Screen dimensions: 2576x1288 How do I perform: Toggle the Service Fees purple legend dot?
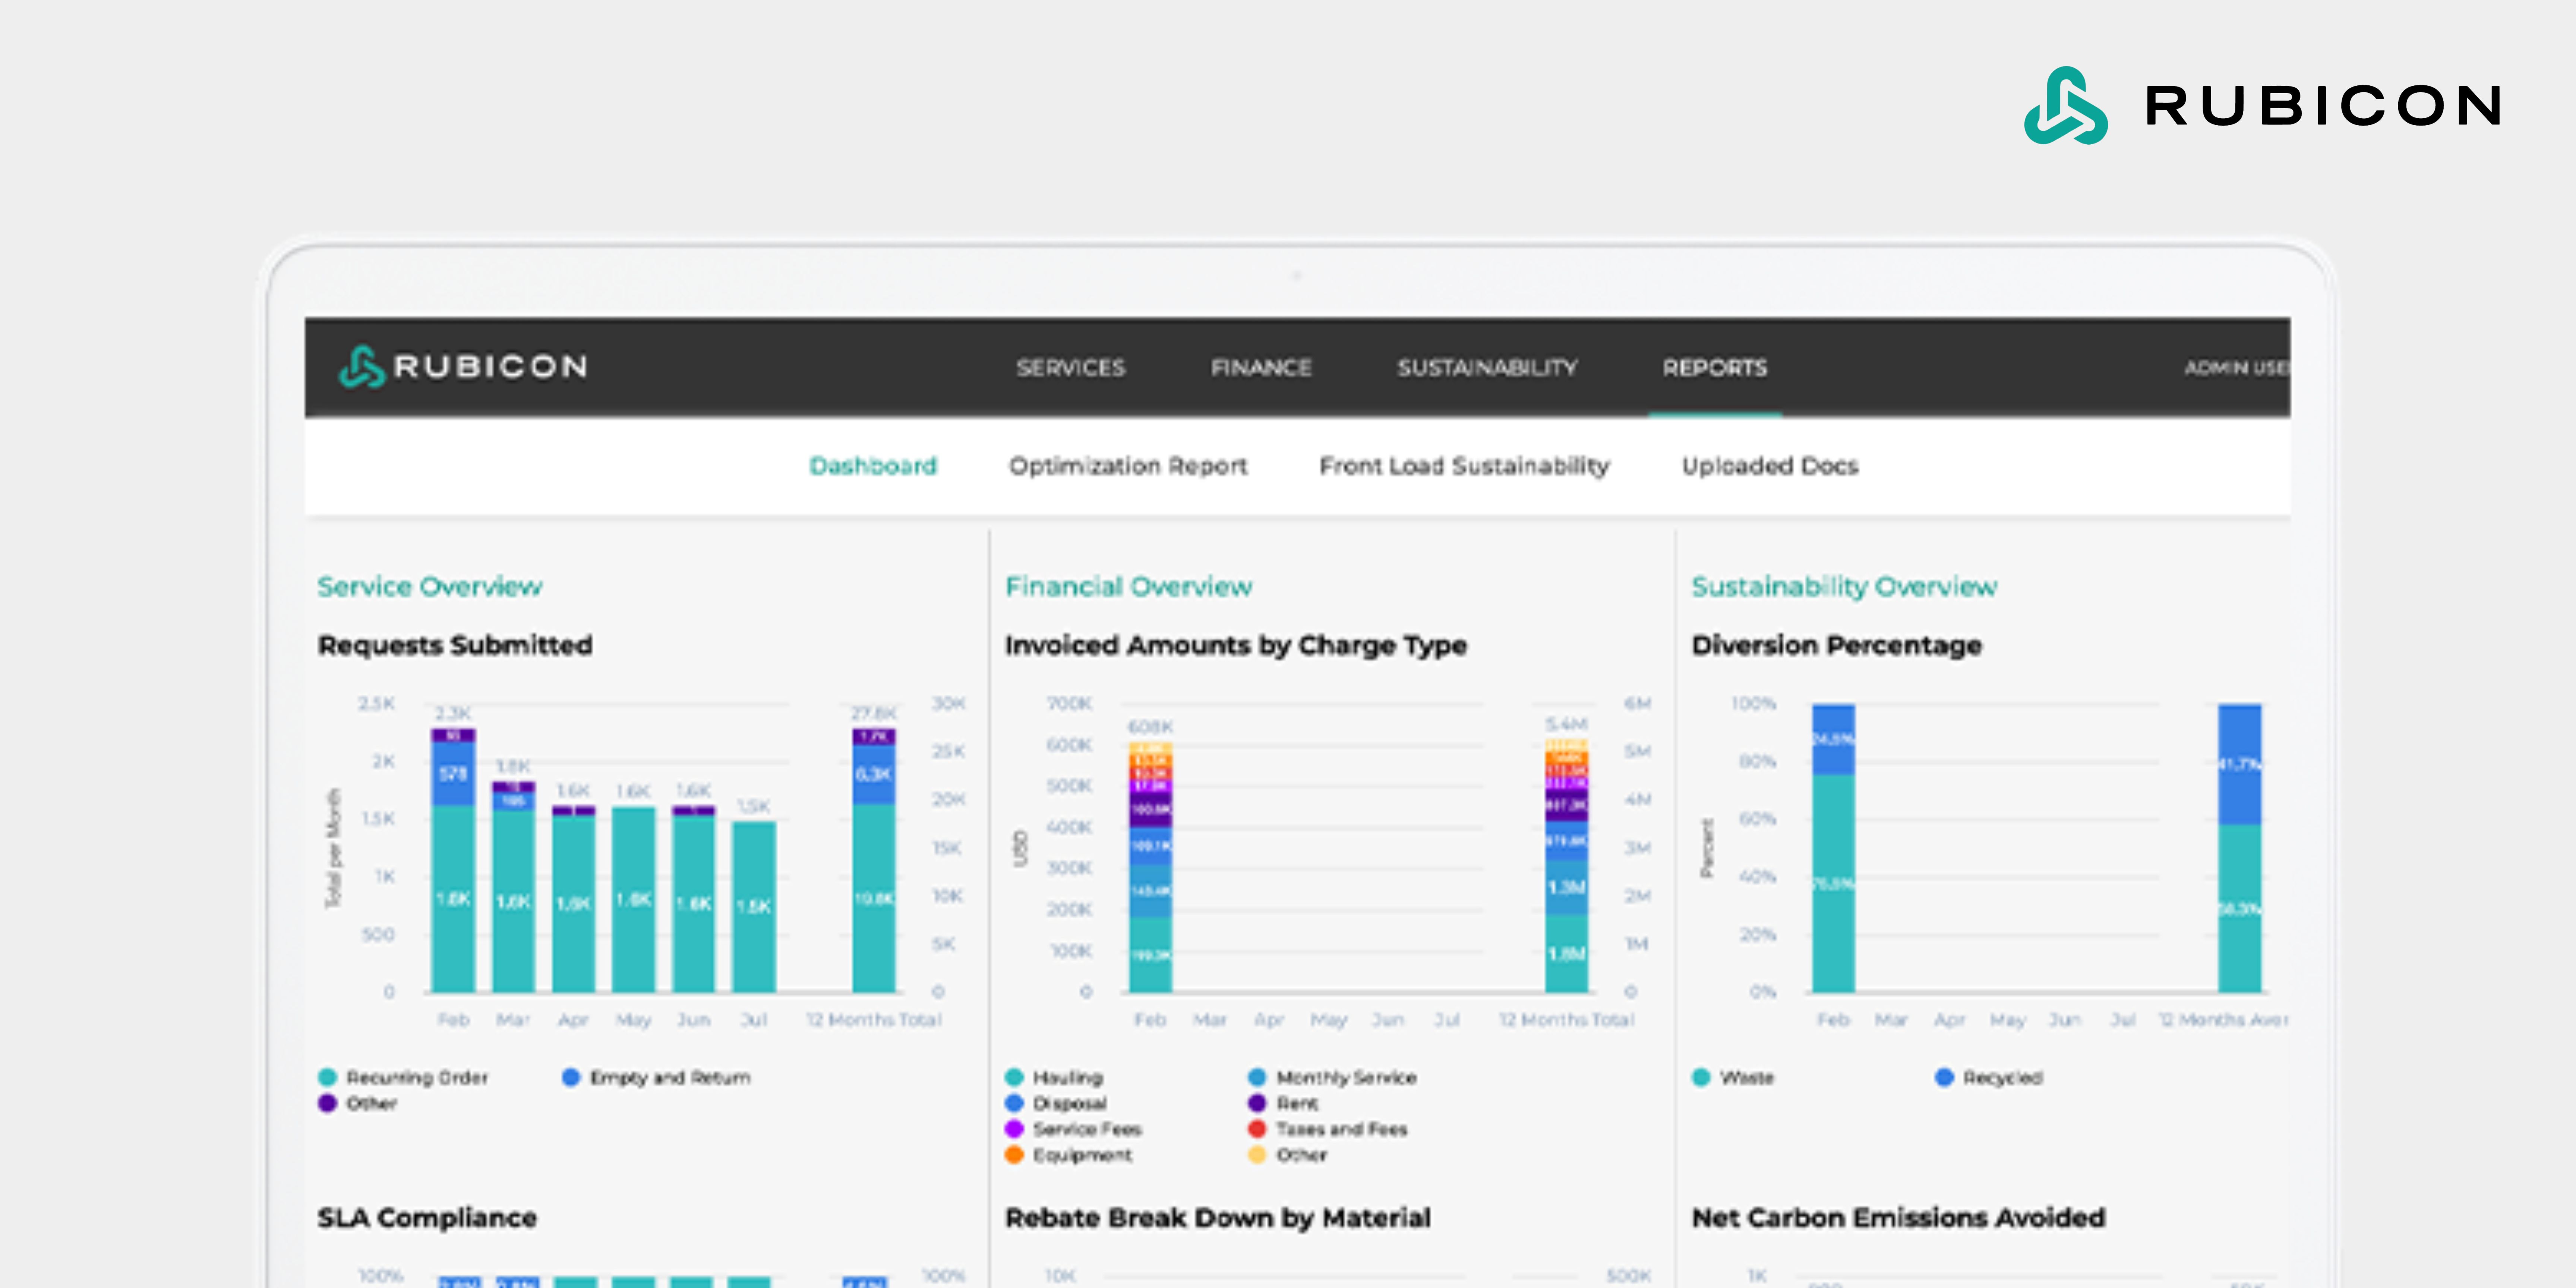click(x=1014, y=1129)
